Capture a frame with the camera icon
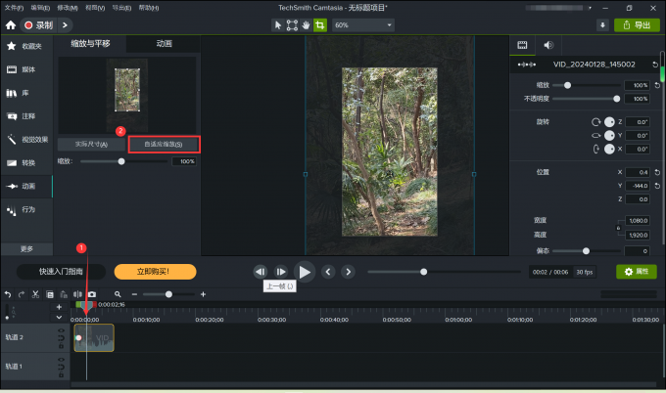Viewport: 666px width, 393px height. (92, 294)
